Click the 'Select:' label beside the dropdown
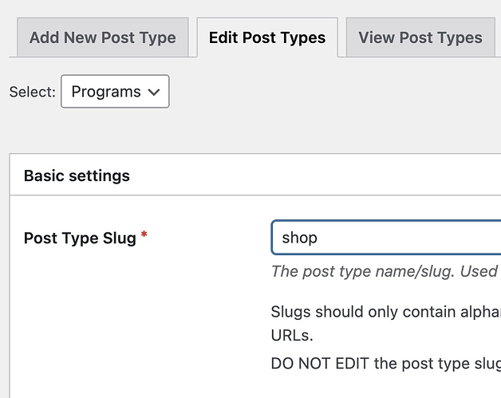Image resolution: width=501 pixels, height=398 pixels. [x=33, y=93]
